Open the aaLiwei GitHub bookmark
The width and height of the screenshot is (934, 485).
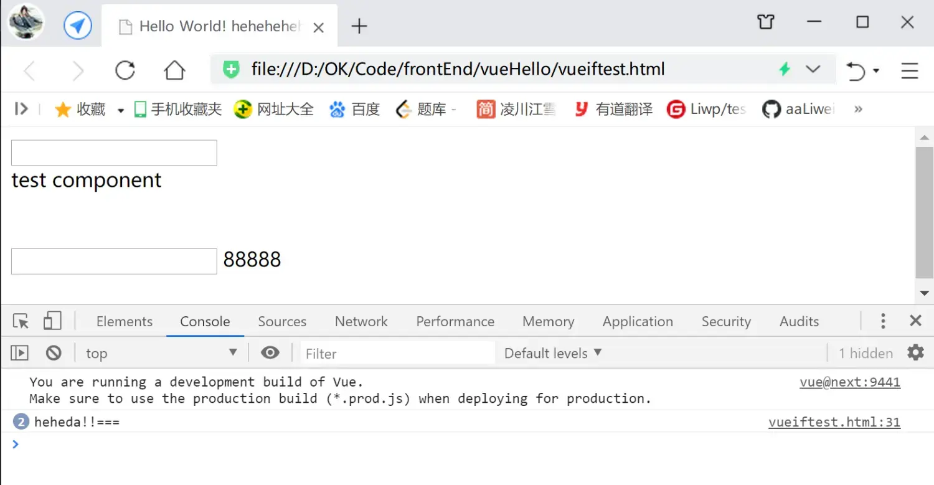tap(798, 110)
